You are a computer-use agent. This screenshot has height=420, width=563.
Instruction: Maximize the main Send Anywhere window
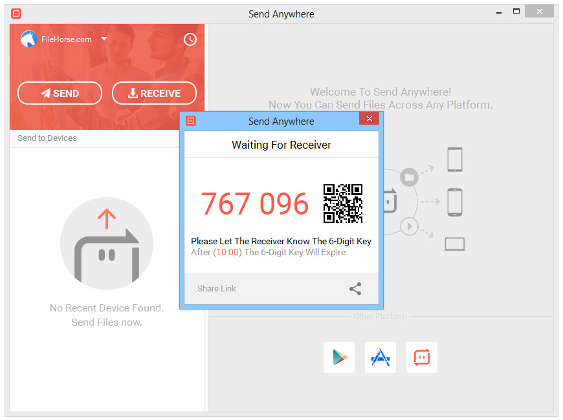point(516,11)
